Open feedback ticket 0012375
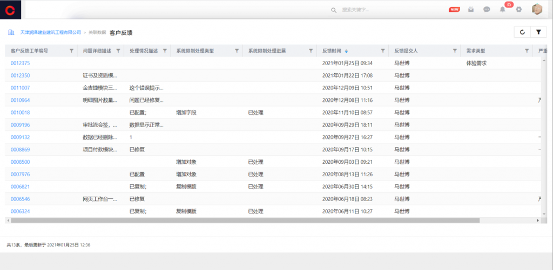Image resolution: width=553 pixels, height=270 pixels. click(20, 63)
